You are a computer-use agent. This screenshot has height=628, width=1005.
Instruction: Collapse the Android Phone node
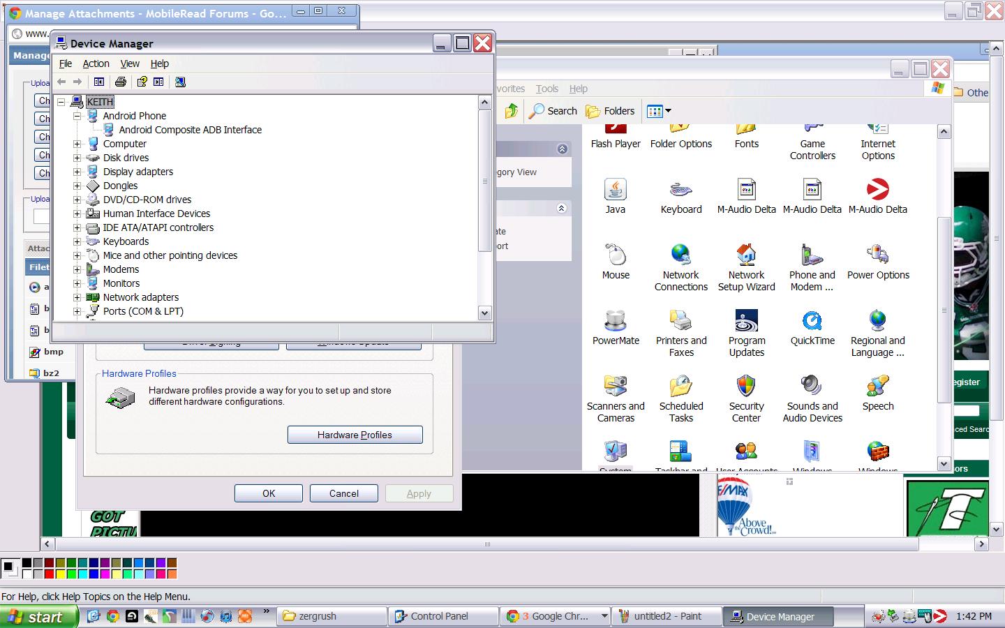[77, 116]
